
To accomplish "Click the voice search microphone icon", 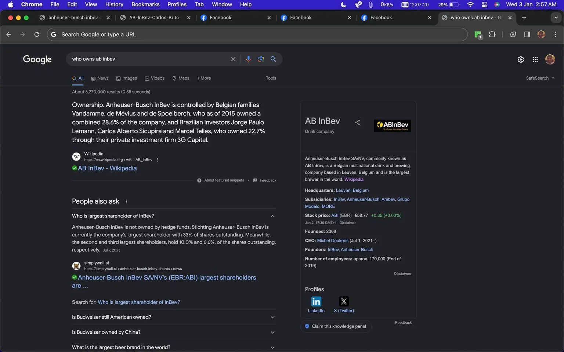I will [x=248, y=59].
